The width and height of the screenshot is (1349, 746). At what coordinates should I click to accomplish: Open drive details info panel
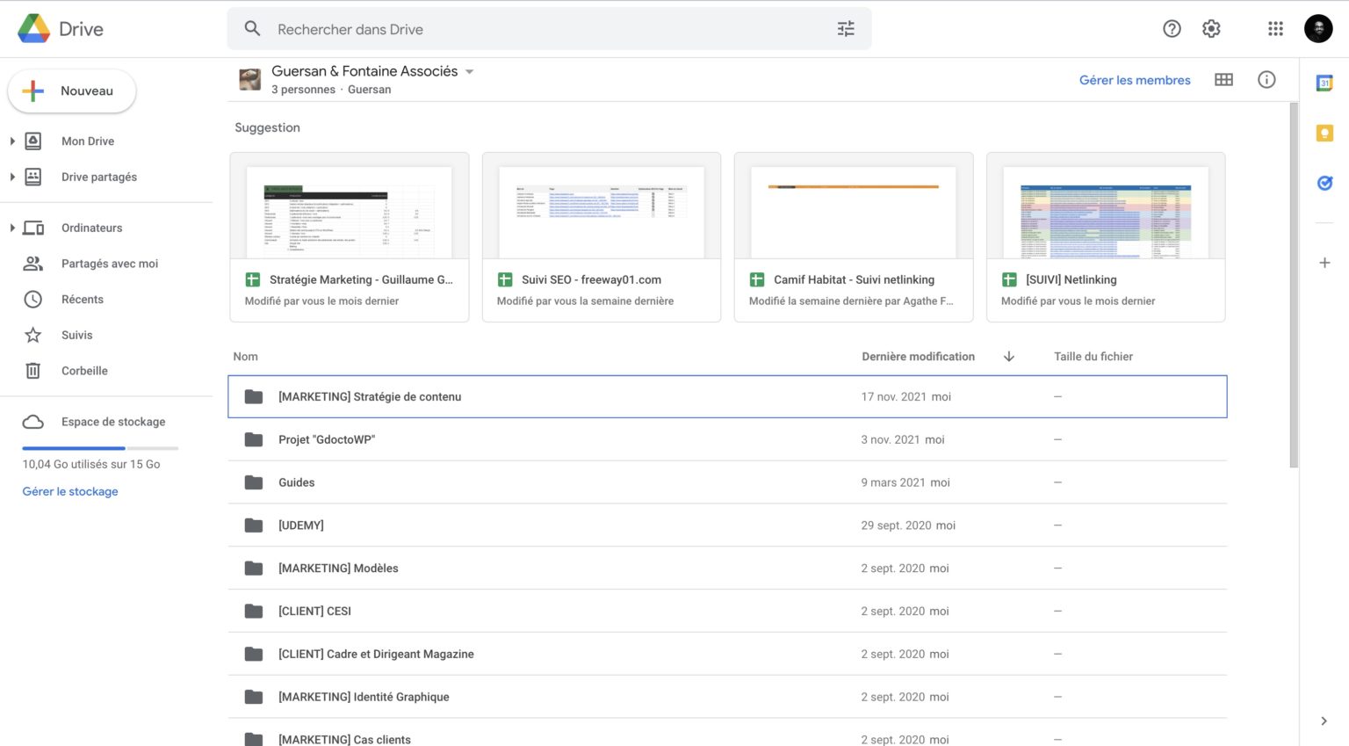point(1266,79)
